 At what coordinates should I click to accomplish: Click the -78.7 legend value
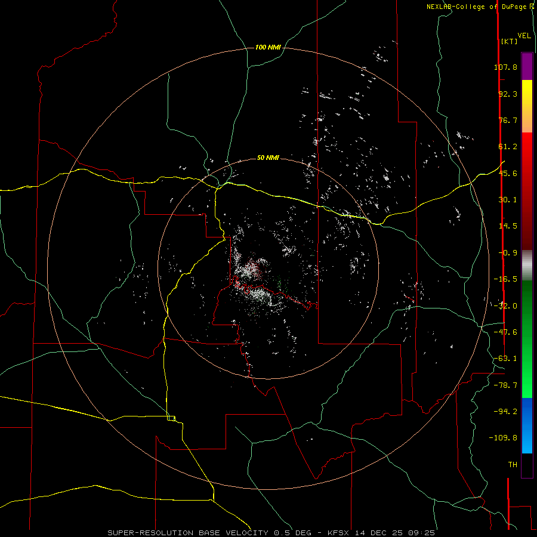(505, 385)
